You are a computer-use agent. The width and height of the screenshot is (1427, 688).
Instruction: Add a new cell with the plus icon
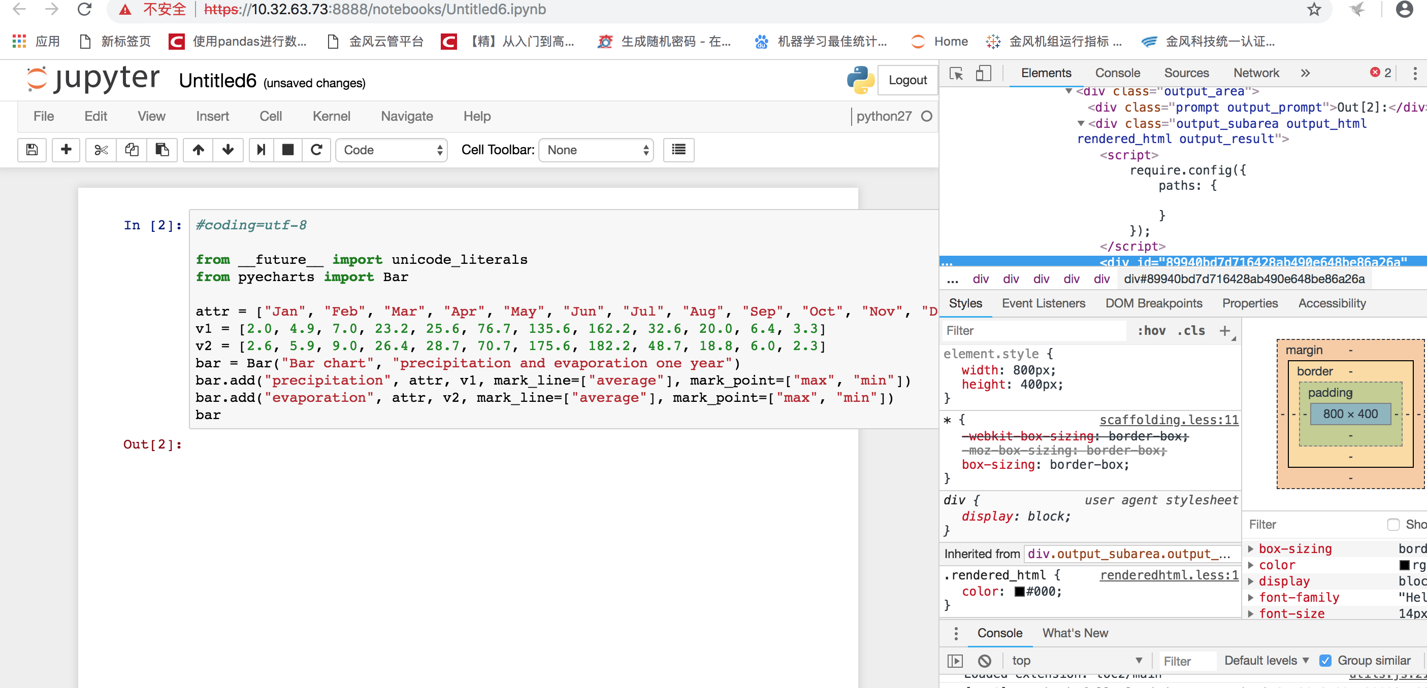(x=66, y=150)
